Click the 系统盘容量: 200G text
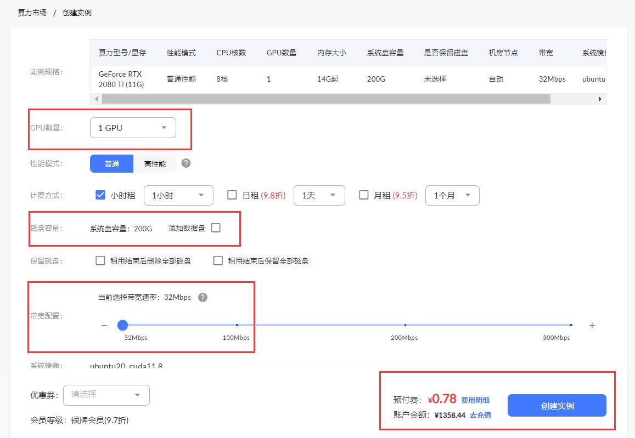 (x=121, y=229)
